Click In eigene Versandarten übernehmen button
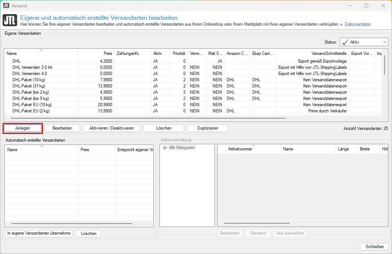Screen dimensions: 392x254 click(39, 234)
